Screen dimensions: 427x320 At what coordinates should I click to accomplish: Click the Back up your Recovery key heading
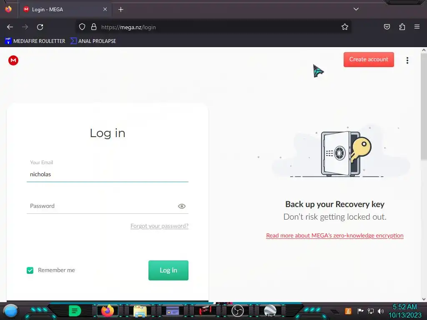(x=335, y=204)
